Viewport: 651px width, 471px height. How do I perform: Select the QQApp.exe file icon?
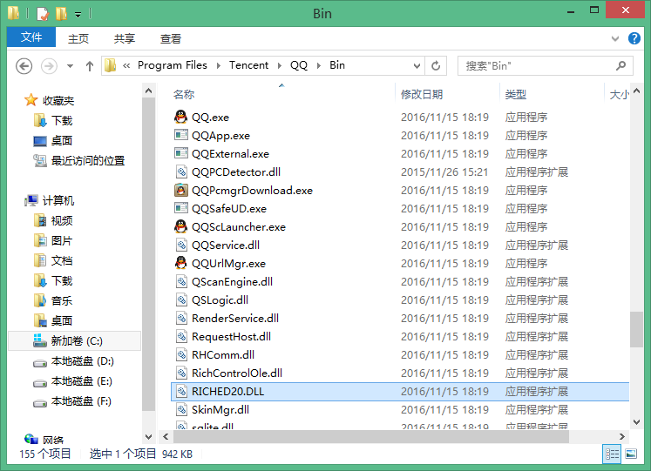pos(181,135)
